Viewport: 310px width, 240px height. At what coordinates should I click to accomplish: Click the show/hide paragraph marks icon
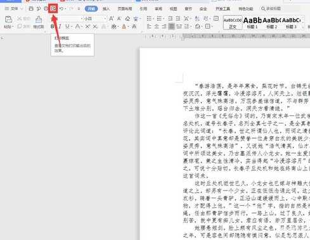[x=205, y=19]
